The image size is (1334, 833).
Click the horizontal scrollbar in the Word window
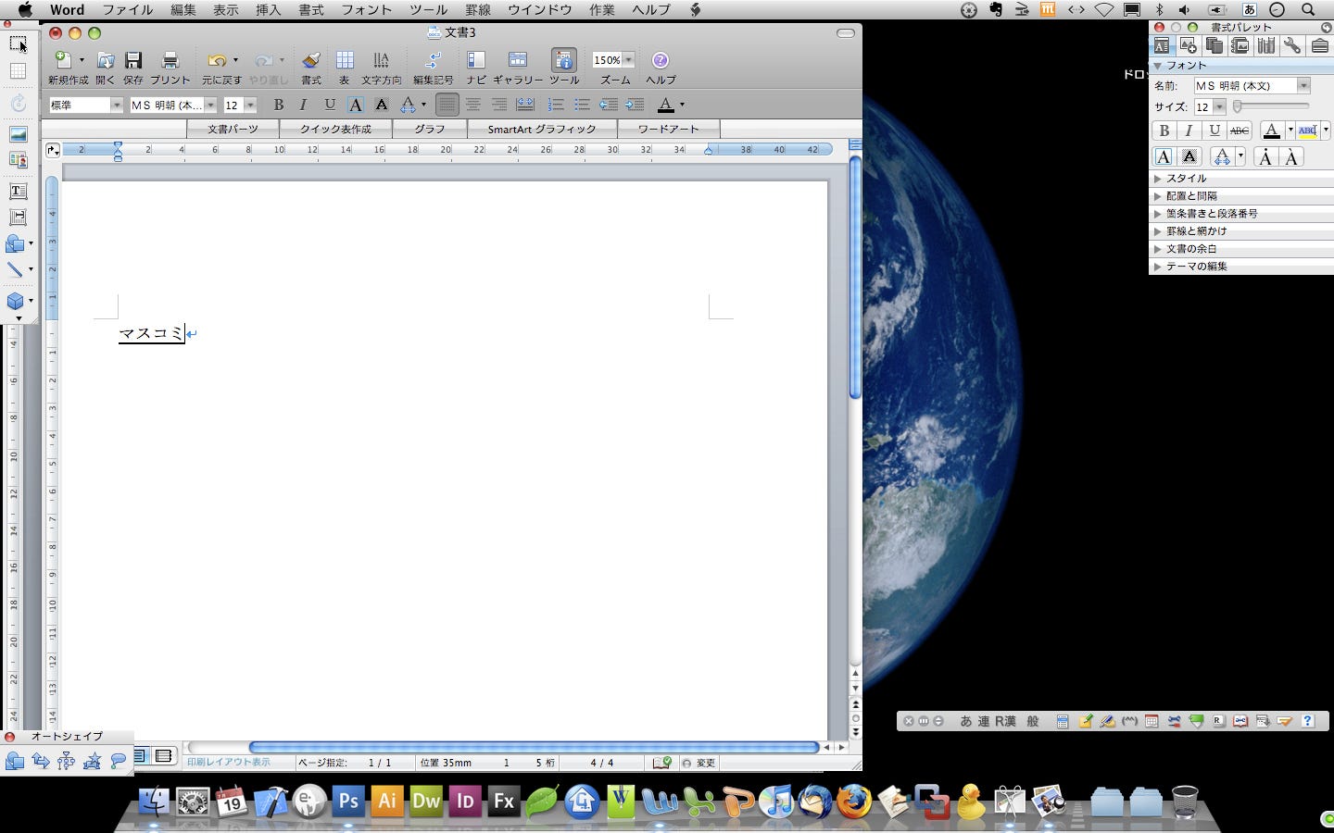point(534,747)
